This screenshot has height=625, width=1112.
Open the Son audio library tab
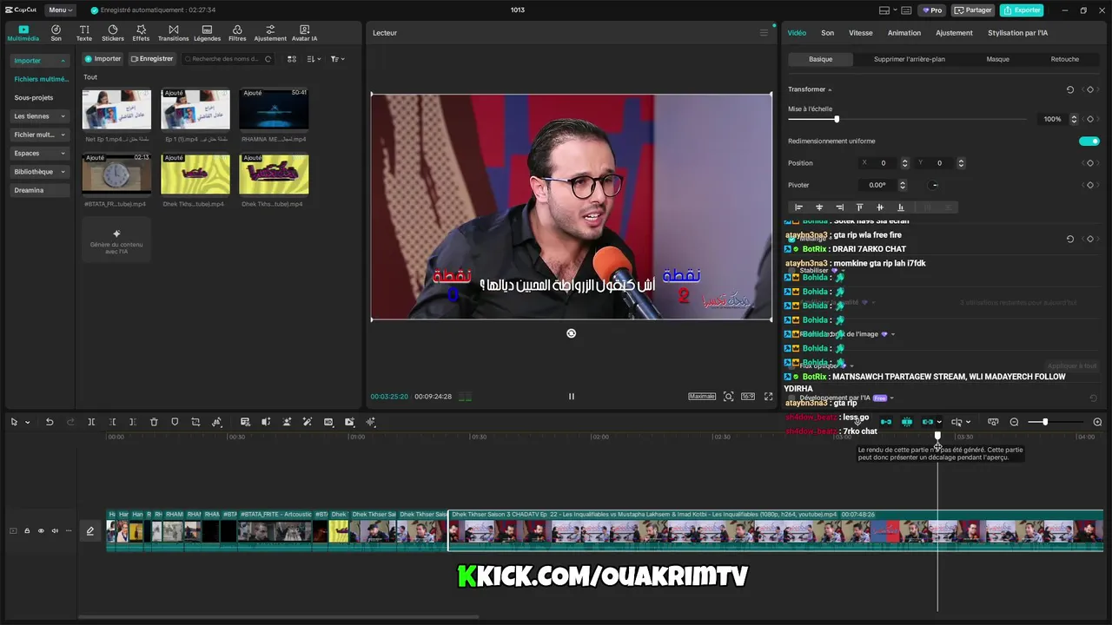tap(56, 33)
